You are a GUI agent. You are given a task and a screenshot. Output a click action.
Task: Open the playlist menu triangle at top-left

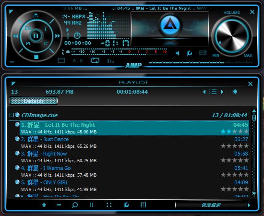click(x=13, y=84)
